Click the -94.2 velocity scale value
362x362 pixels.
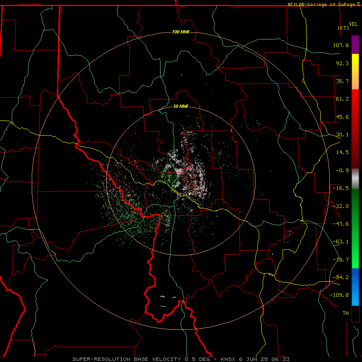[341, 278]
